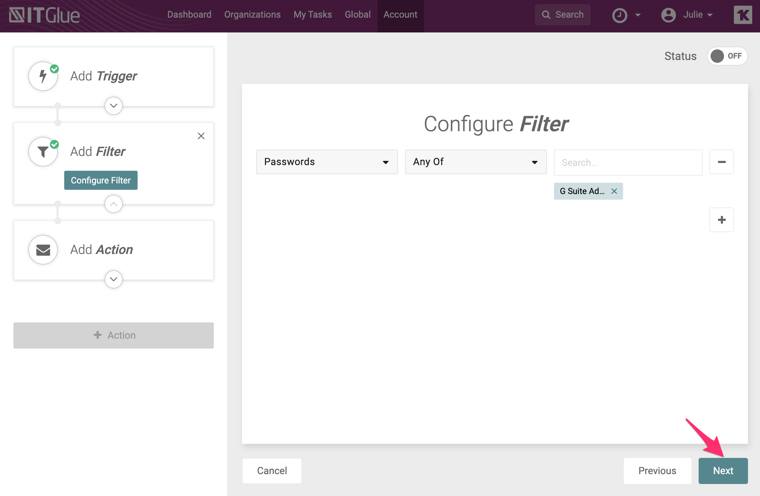Click the filter value Search field

click(628, 163)
